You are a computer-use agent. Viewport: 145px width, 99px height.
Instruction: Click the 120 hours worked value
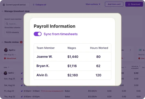pyautogui.click(x=98, y=75)
